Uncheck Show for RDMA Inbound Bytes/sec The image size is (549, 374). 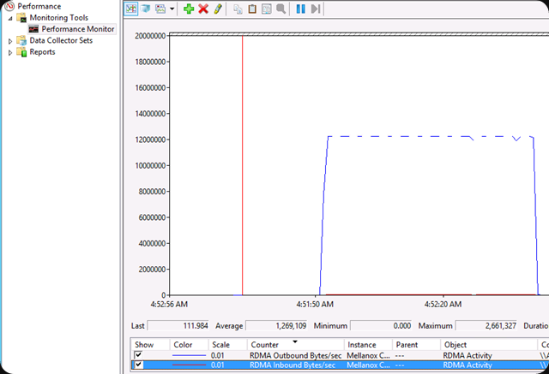(138, 365)
